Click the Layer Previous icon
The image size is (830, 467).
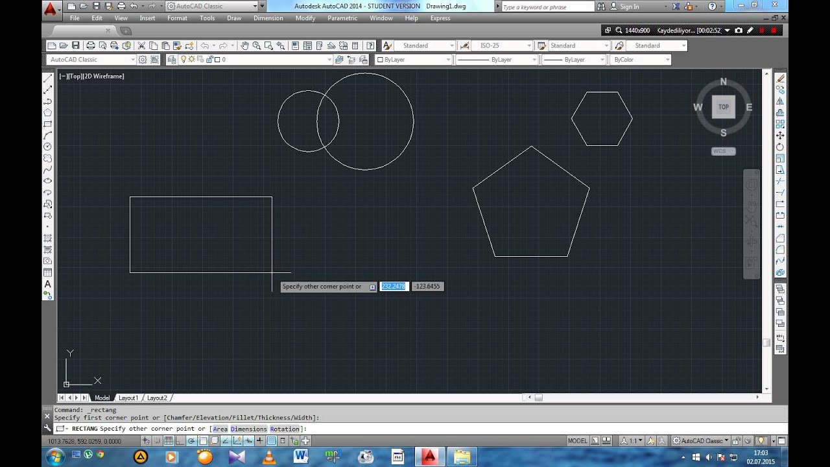point(351,60)
